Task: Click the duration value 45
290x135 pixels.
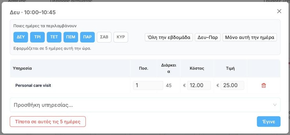Action: (169, 86)
